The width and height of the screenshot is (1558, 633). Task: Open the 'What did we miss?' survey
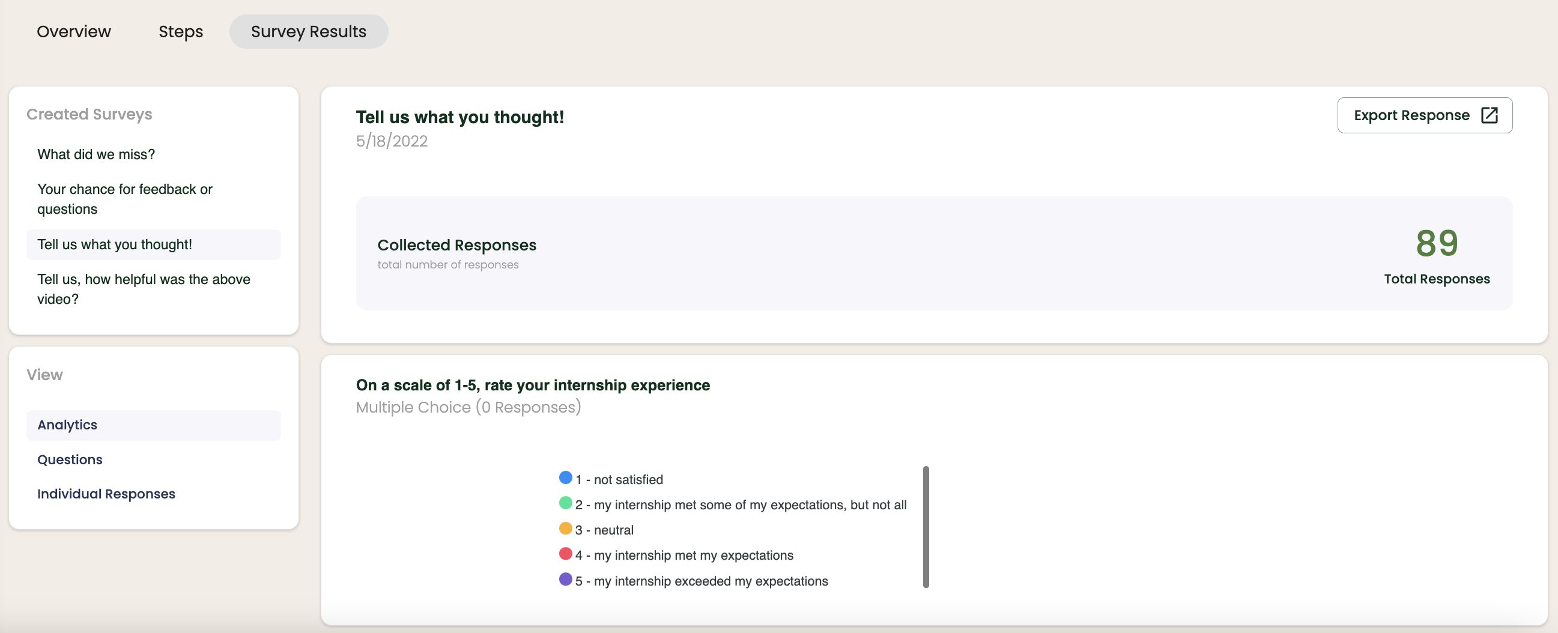[96, 155]
